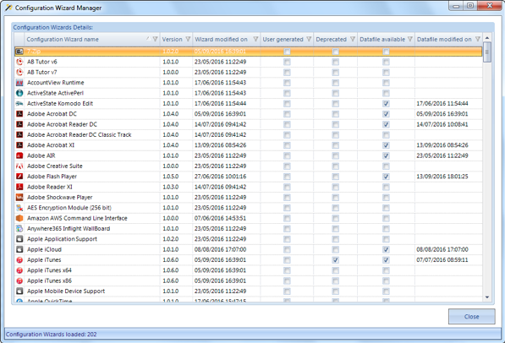505x343 pixels.
Task: Click datafile date 07/07/2016 08:59:11
Action: [442, 259]
